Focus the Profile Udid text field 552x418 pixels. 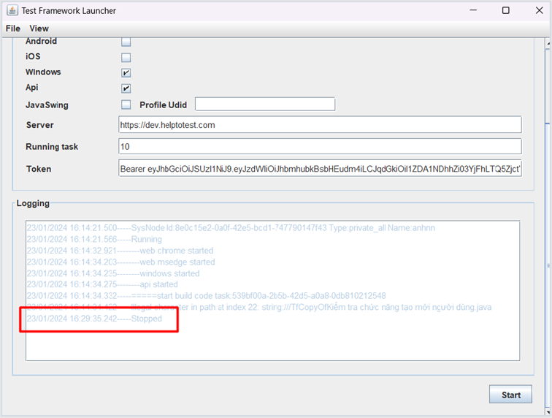264,104
